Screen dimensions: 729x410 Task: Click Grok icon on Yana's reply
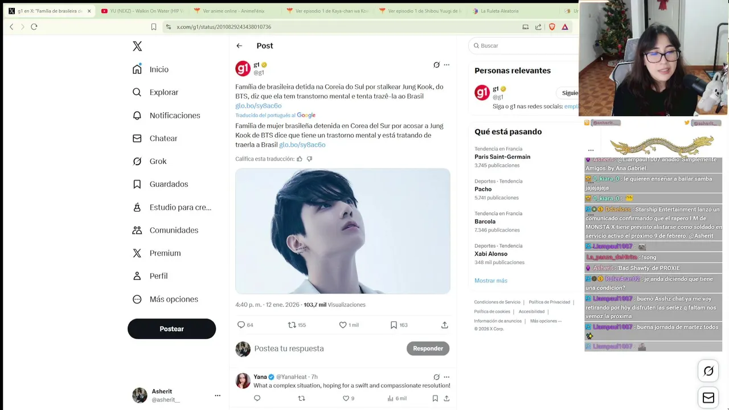coord(436,377)
